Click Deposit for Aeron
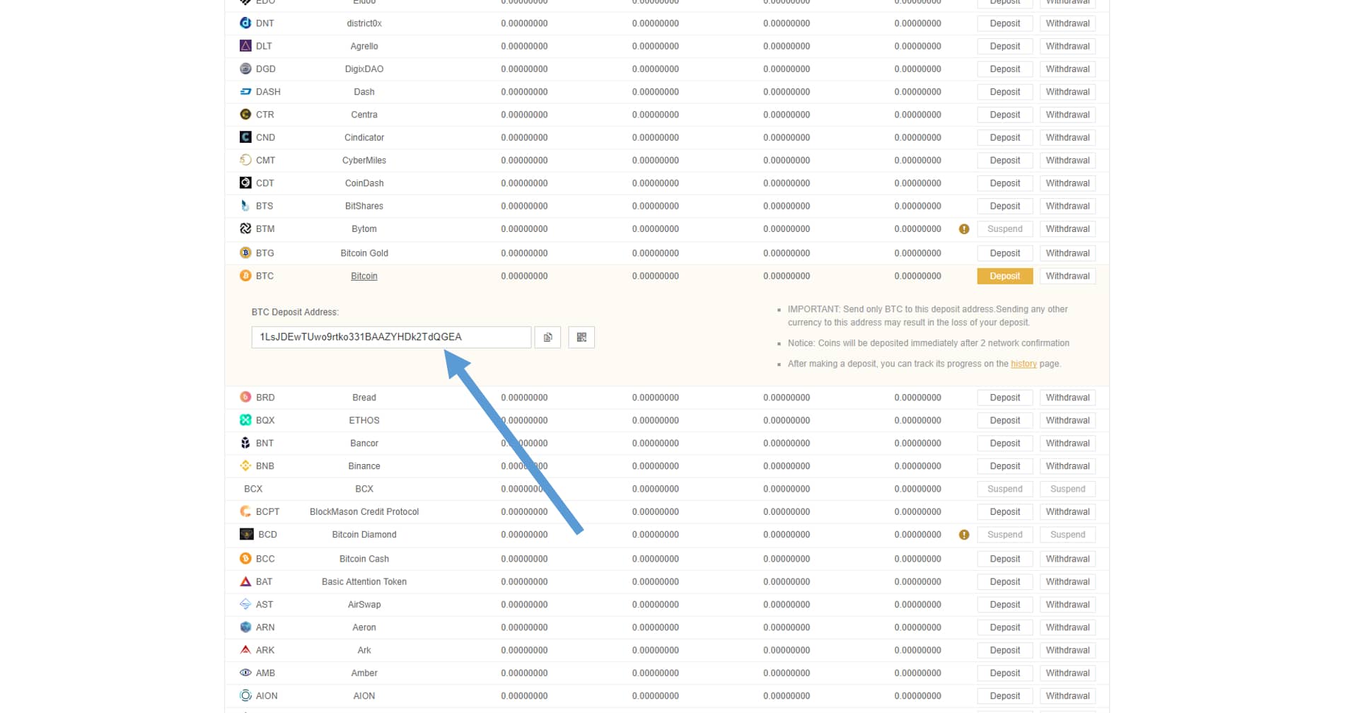This screenshot has height=713, width=1363. 1005,627
